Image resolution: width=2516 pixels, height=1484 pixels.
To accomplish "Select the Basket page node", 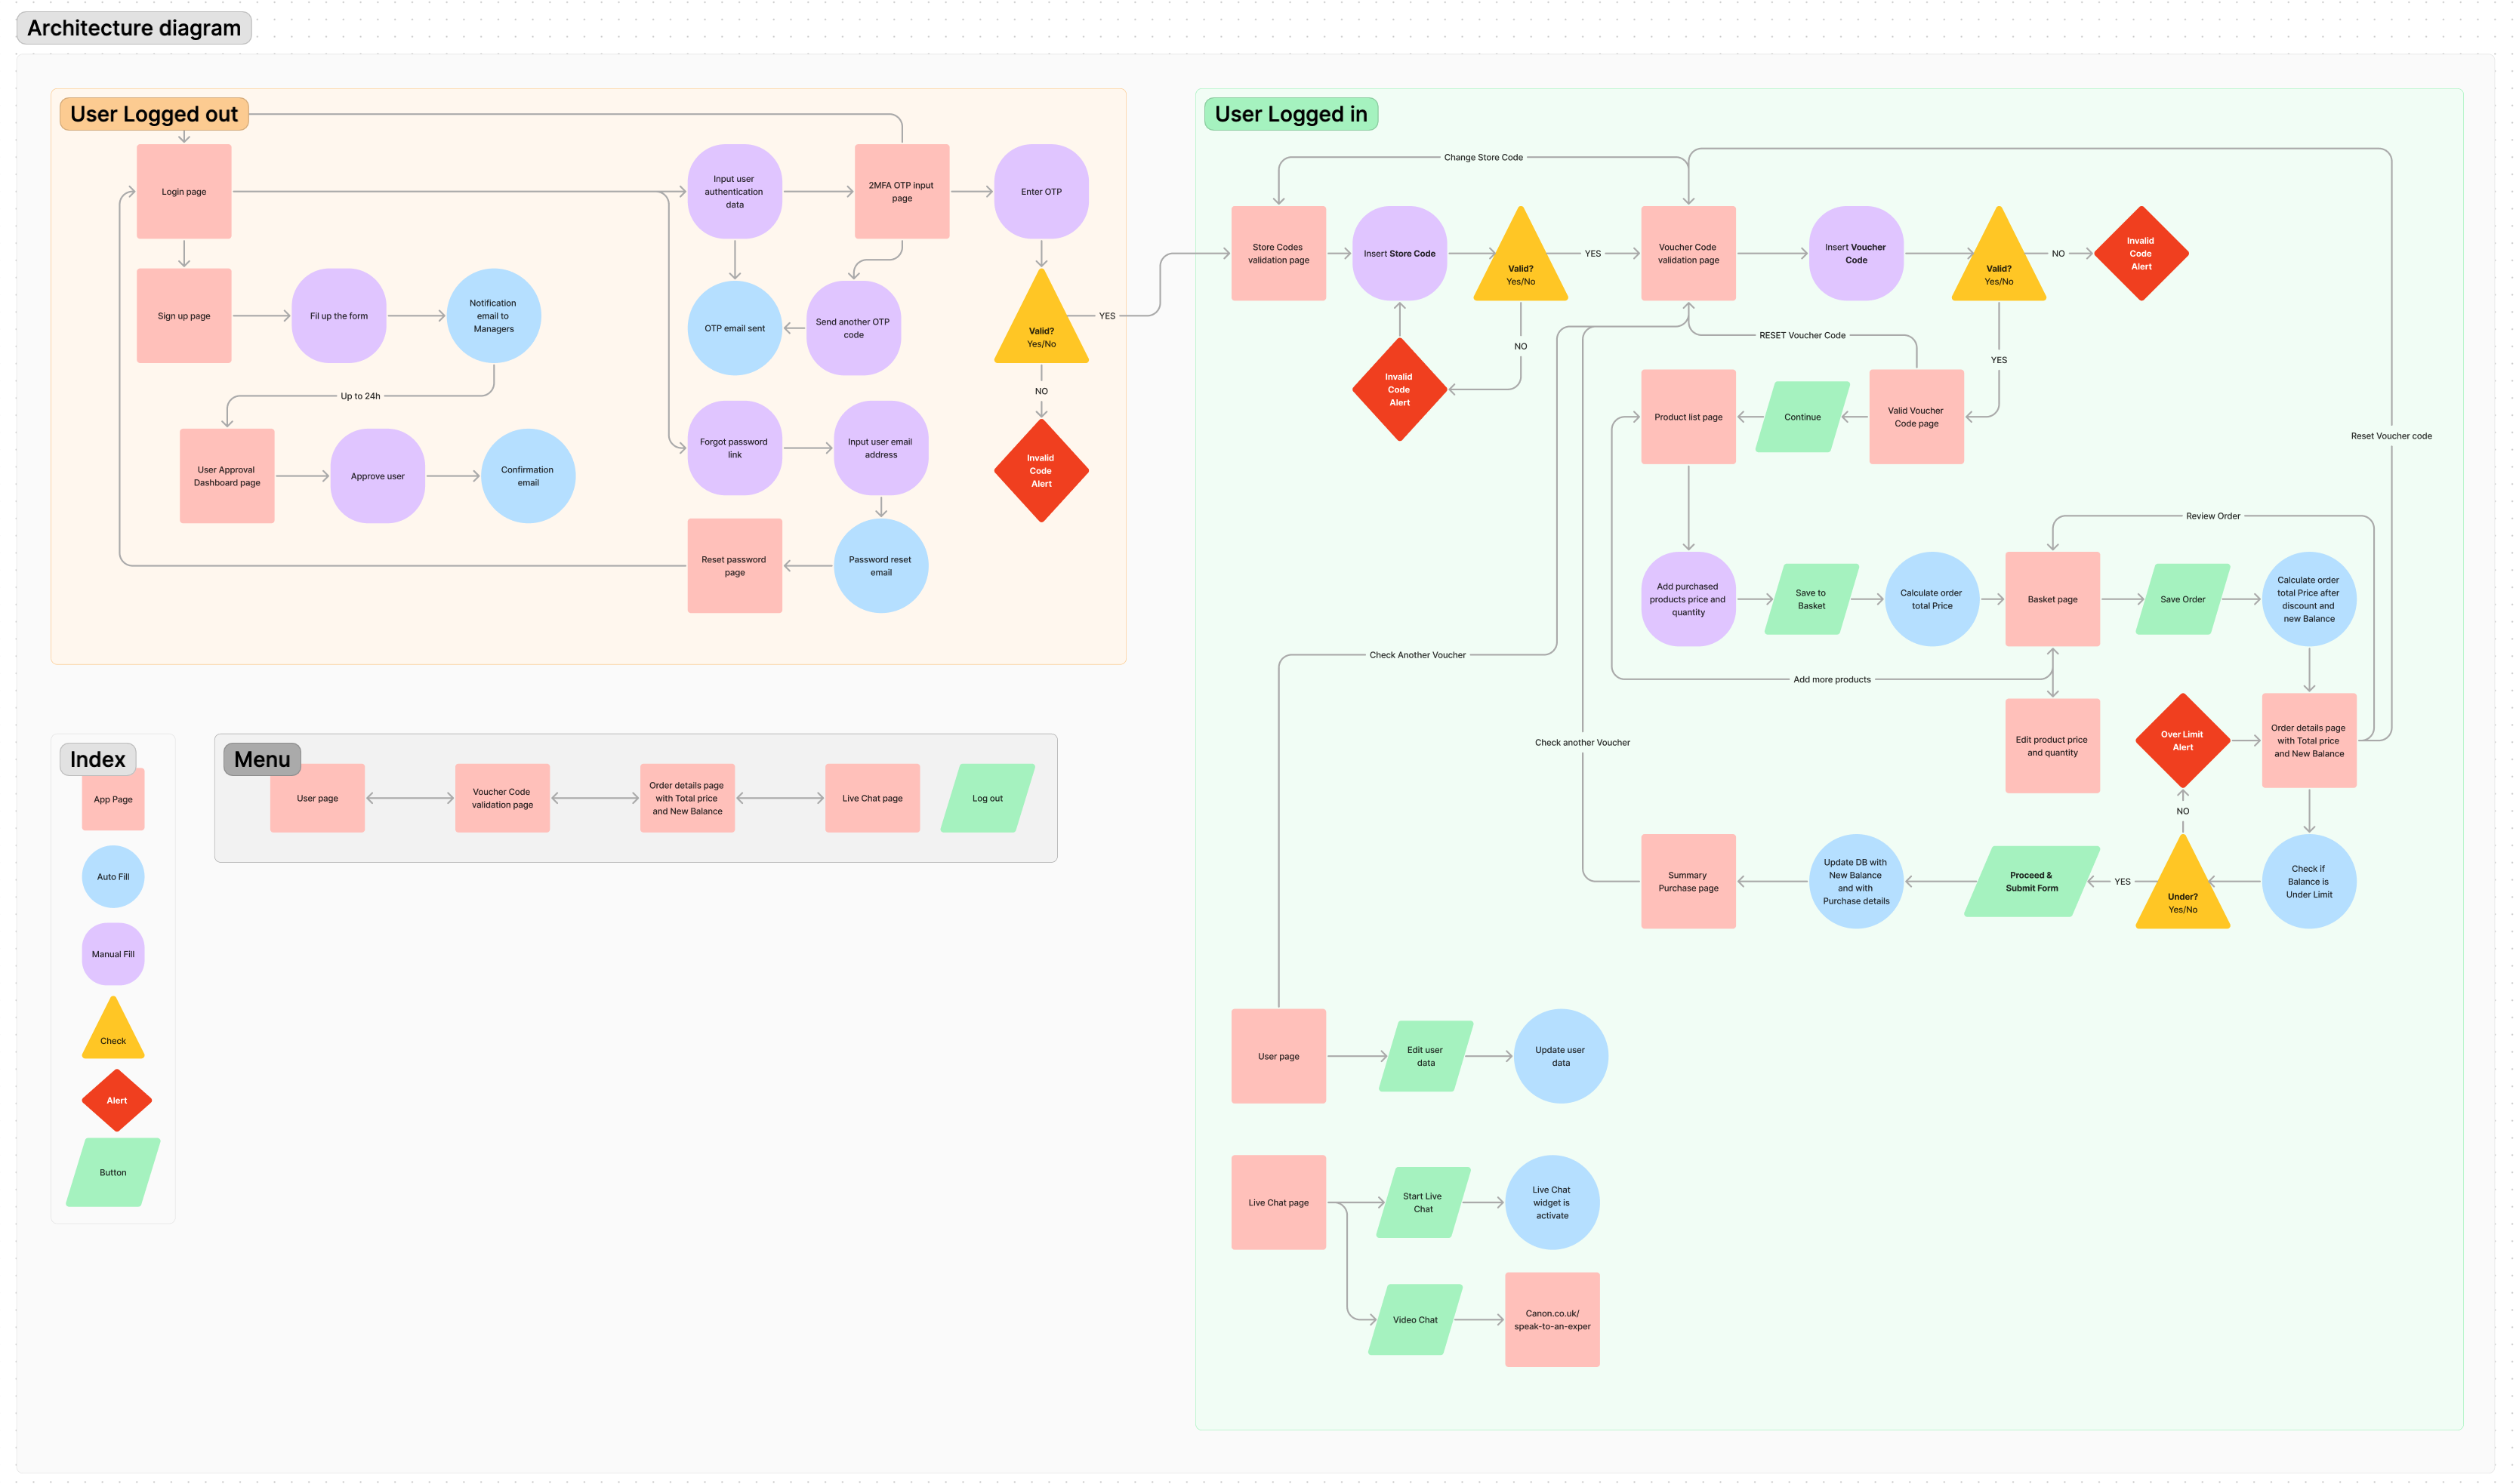I will 2052,599.
